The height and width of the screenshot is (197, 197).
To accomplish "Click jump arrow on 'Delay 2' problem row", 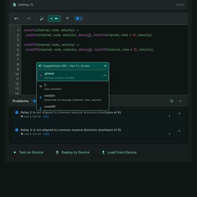I will pyautogui.click(x=179, y=113).
